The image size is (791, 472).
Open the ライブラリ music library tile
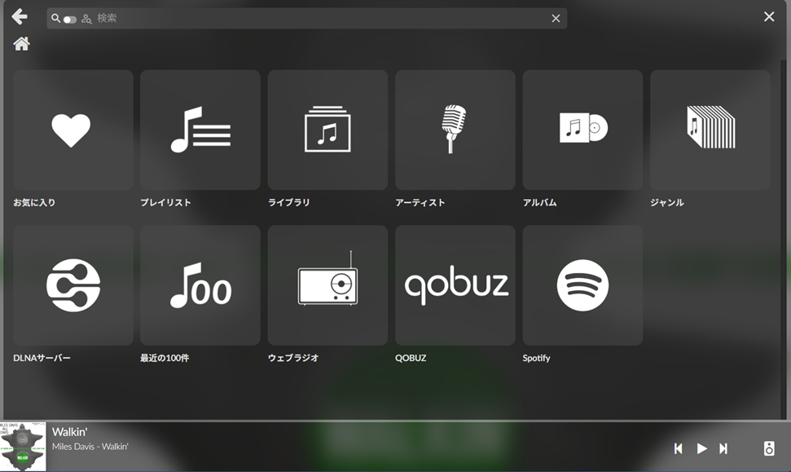coord(328,130)
